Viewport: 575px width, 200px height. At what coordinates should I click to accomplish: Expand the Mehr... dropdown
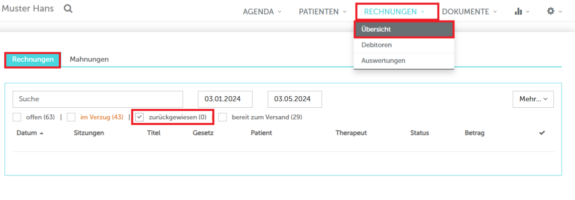(533, 99)
